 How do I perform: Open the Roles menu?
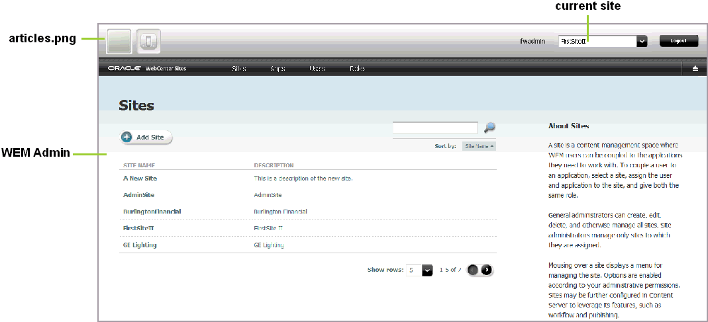(357, 69)
